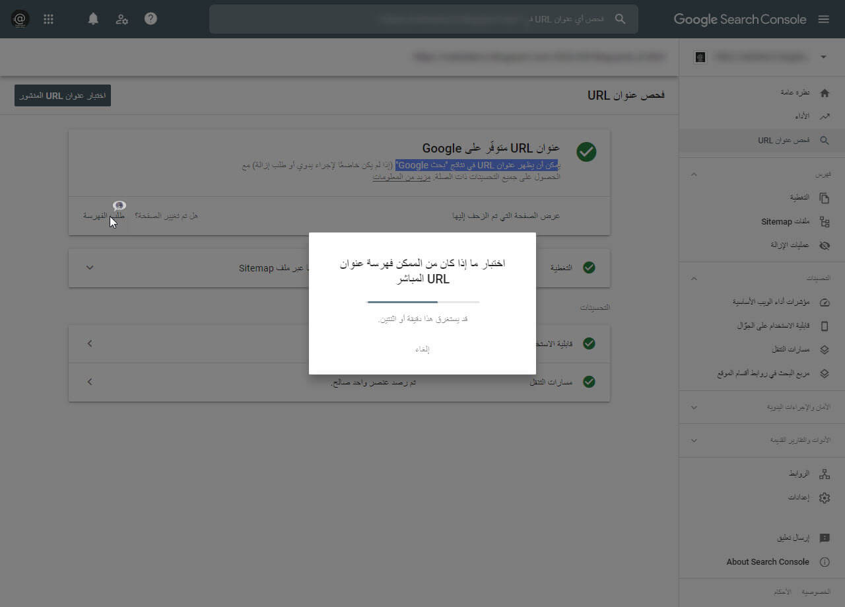Click إرسال تعليق send feedback
The width and height of the screenshot is (845, 607).
point(794,538)
